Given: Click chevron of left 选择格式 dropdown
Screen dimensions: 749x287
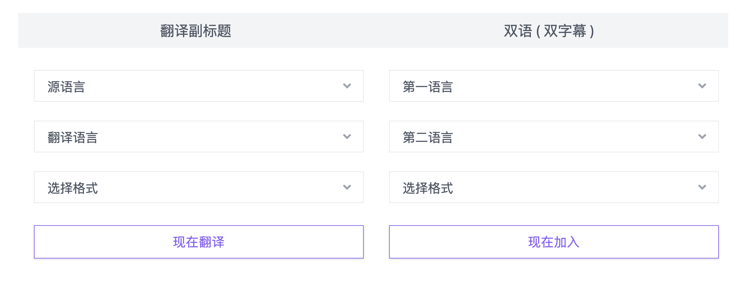Looking at the screenshot, I should (x=347, y=187).
